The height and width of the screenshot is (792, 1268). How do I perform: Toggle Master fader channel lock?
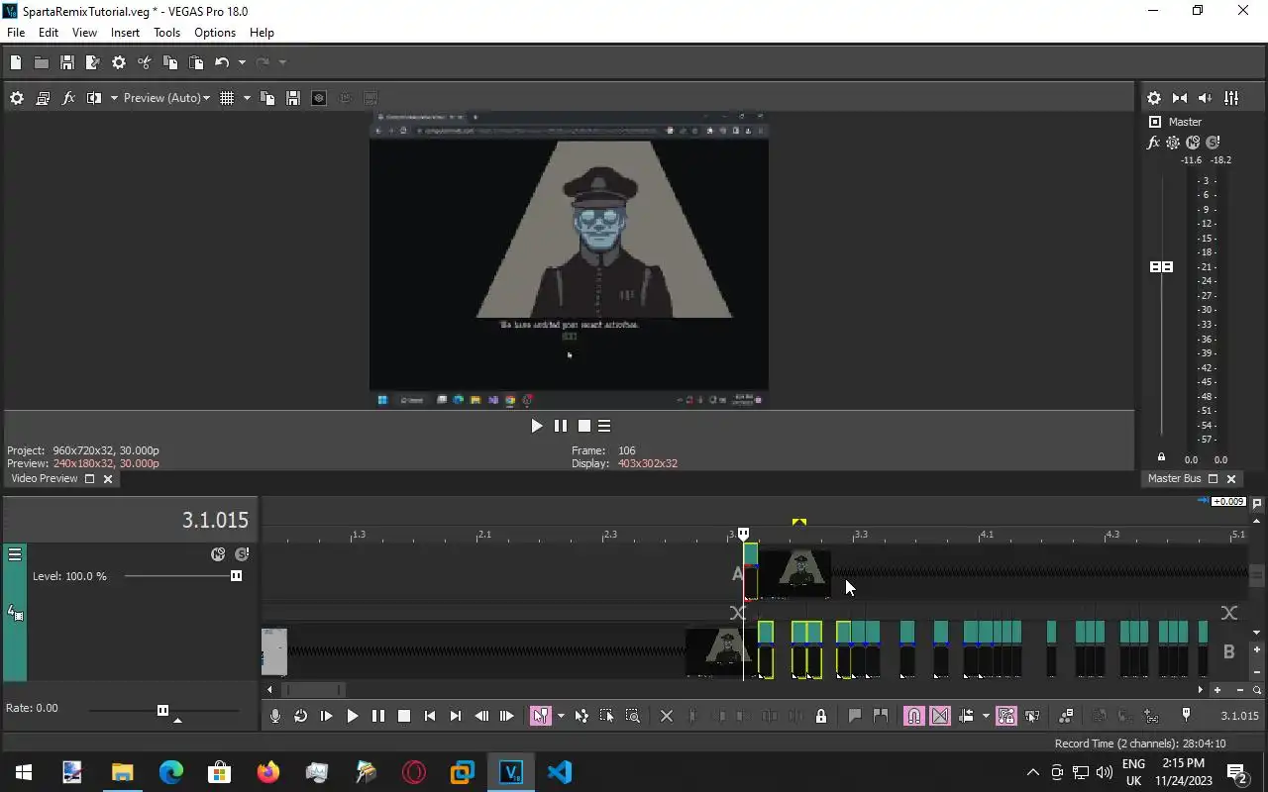coord(1161,457)
